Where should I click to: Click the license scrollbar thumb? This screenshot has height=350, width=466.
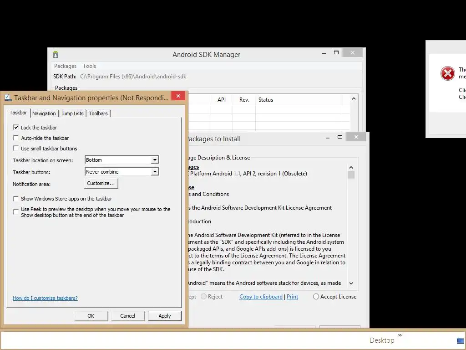point(351,175)
